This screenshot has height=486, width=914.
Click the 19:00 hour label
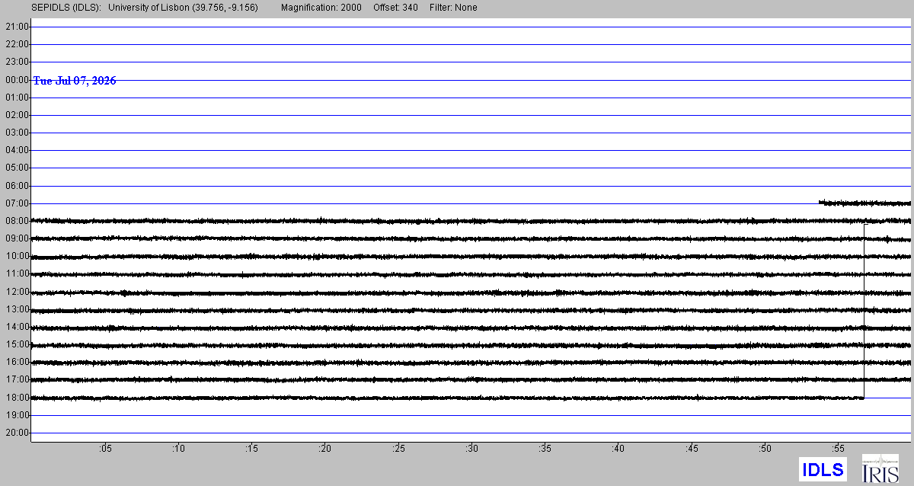point(17,415)
